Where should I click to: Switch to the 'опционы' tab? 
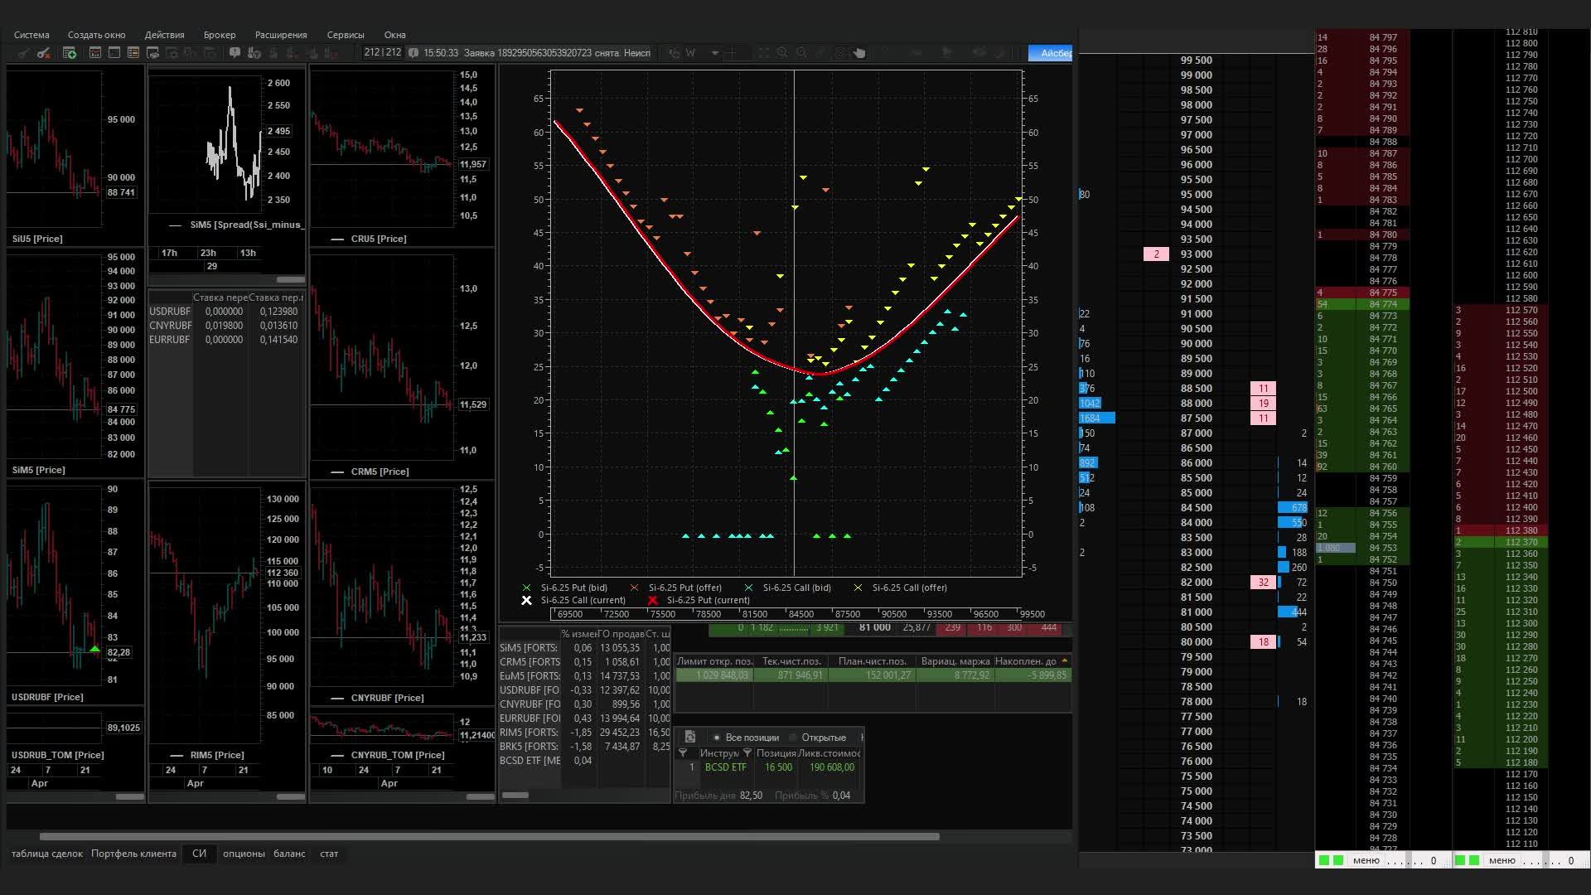pyautogui.click(x=244, y=854)
